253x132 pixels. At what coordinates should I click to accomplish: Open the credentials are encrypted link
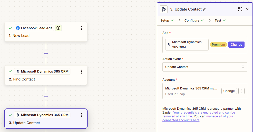coord(204,113)
